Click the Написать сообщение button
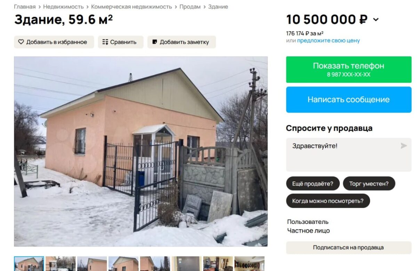The height and width of the screenshot is (271, 417). click(349, 100)
